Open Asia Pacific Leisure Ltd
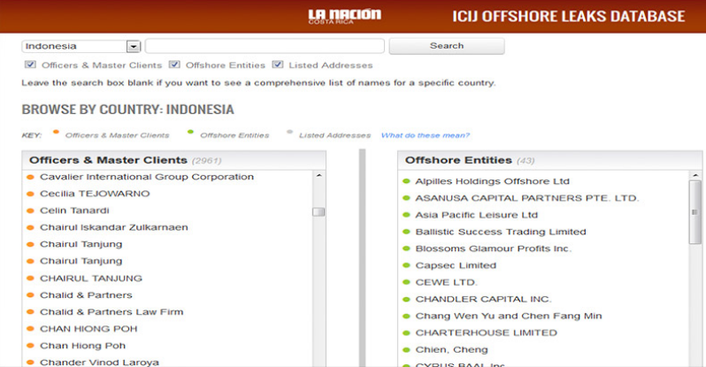Screen dimensions: 706x367 477,215
